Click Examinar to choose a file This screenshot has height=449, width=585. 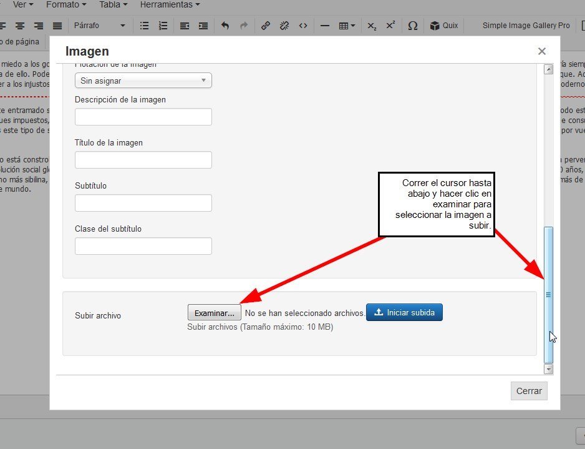pos(214,313)
